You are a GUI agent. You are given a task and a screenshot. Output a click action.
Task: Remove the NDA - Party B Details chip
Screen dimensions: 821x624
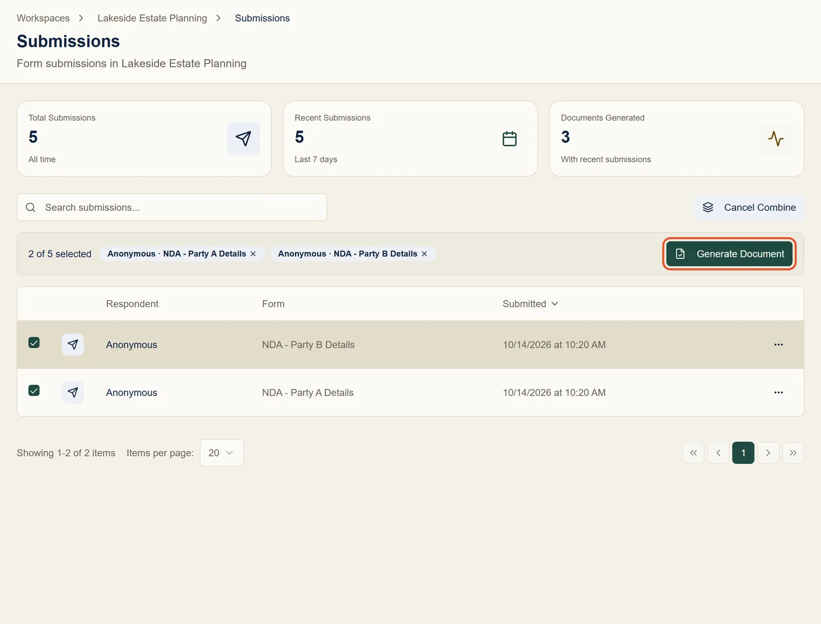424,254
